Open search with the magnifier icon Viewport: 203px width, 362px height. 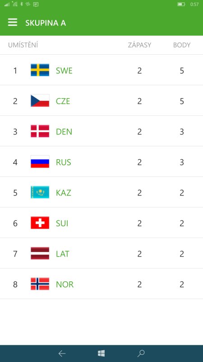pyautogui.click(x=141, y=353)
